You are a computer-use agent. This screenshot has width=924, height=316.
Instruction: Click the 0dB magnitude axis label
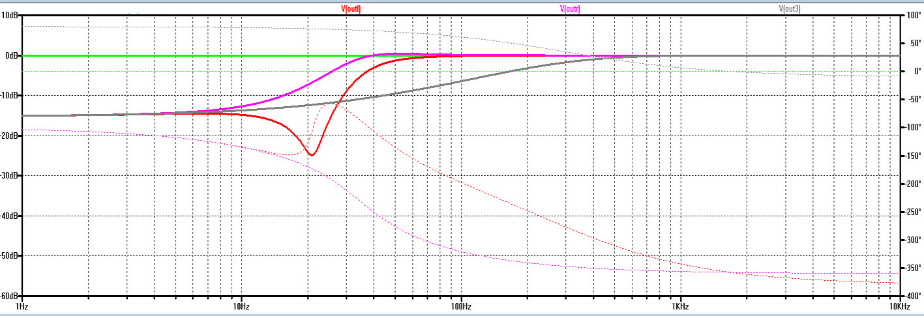click(x=13, y=55)
